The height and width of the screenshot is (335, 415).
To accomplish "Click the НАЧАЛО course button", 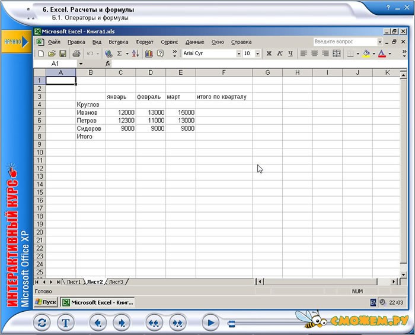I will coord(16,42).
